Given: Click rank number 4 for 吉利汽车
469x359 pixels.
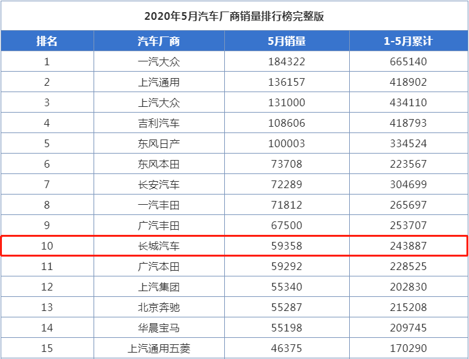Looking at the screenshot, I should (47, 123).
